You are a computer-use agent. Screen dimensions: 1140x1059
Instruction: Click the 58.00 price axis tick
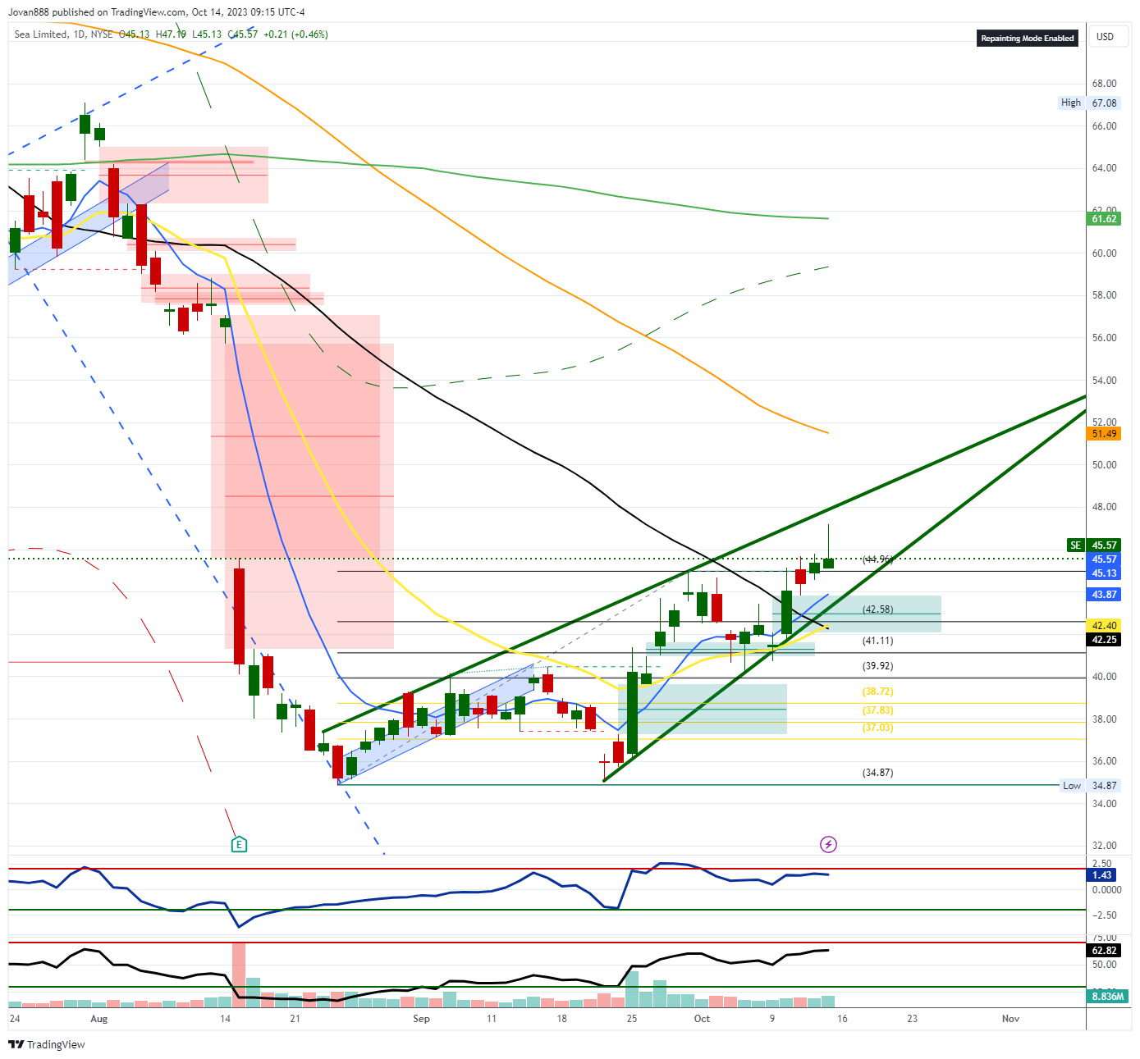click(1104, 295)
